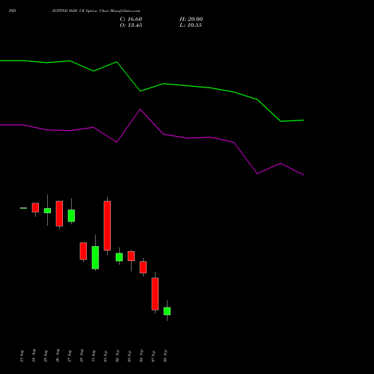
Task: Select the red candle above 26 Aug
Action: click(x=59, y=214)
